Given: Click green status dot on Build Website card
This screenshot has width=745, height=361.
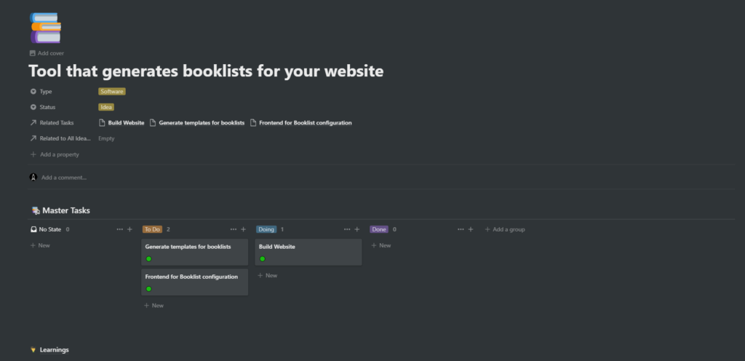Looking at the screenshot, I should click(263, 258).
